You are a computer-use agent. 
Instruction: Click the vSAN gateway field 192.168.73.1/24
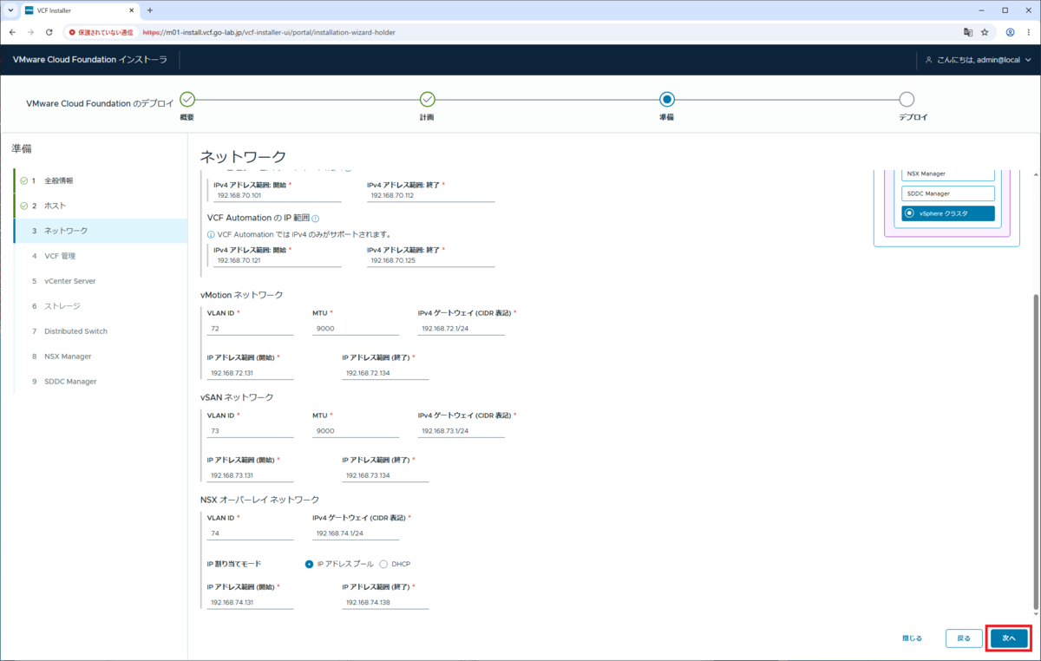(462, 431)
